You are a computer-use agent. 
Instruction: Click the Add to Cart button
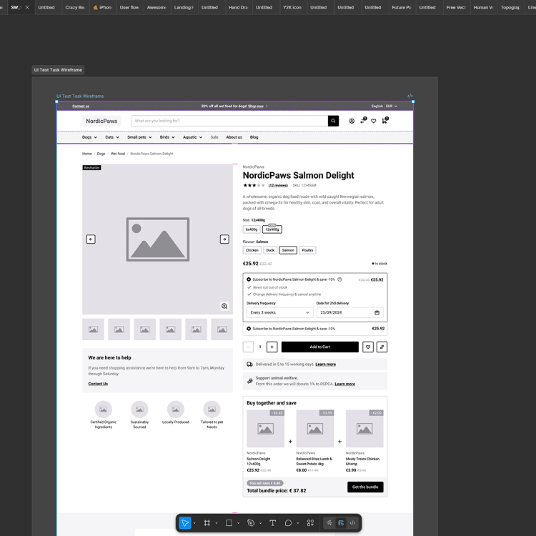click(x=319, y=347)
